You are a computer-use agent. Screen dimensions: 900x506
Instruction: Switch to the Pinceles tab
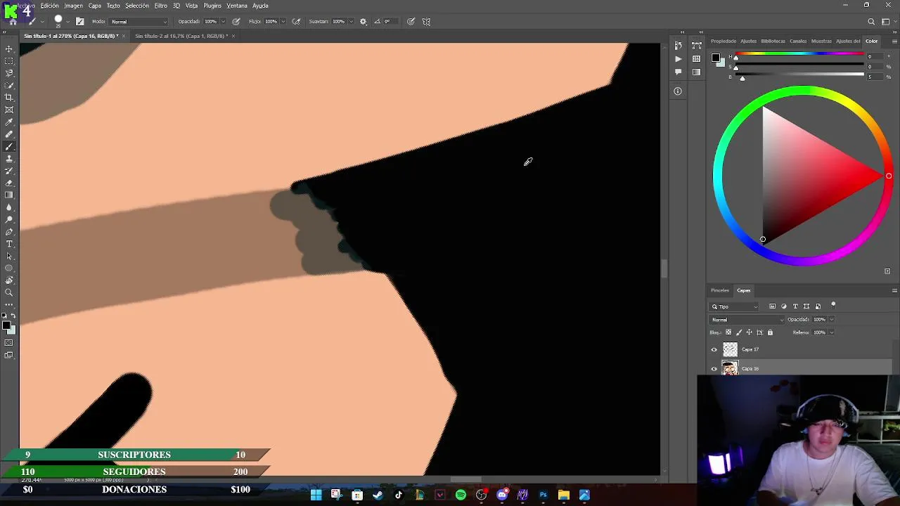[x=720, y=290]
